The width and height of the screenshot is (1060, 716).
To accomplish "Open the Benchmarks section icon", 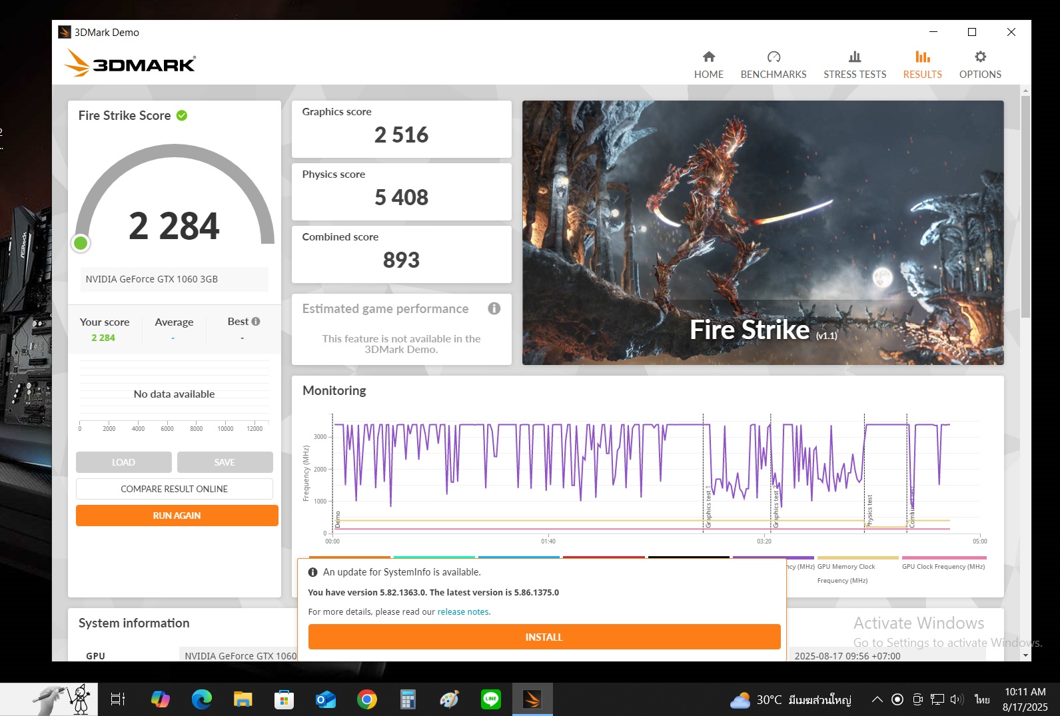I will 774,57.
